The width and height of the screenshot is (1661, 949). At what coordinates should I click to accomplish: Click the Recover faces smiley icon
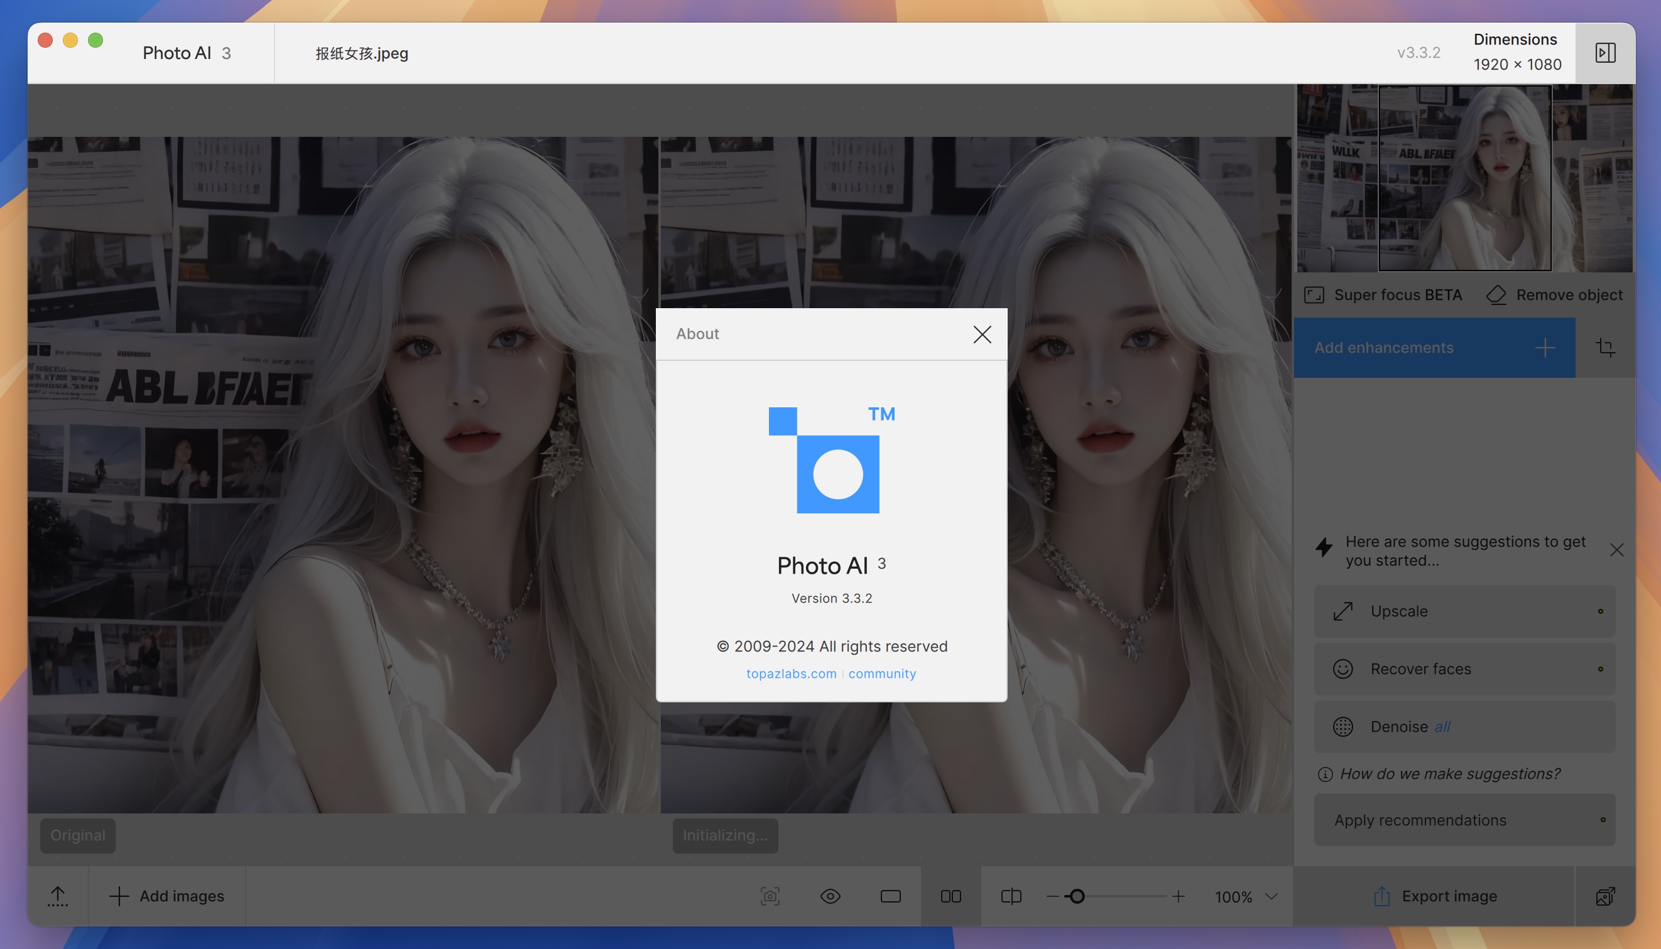coord(1342,669)
